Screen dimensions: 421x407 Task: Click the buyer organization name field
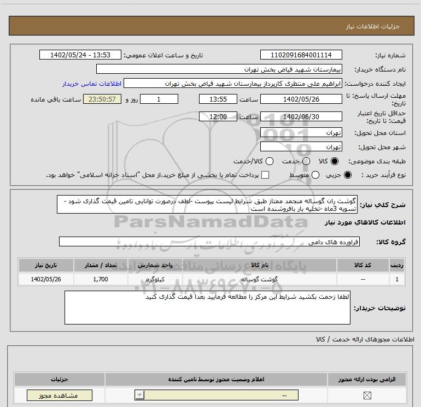(x=219, y=69)
